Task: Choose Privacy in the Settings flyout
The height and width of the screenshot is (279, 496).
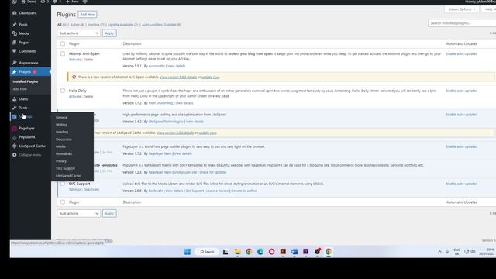Action: point(61,161)
